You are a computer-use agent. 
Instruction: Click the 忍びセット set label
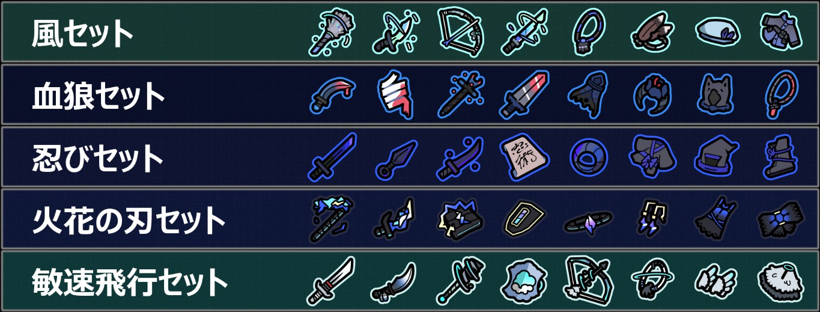[x=98, y=159]
